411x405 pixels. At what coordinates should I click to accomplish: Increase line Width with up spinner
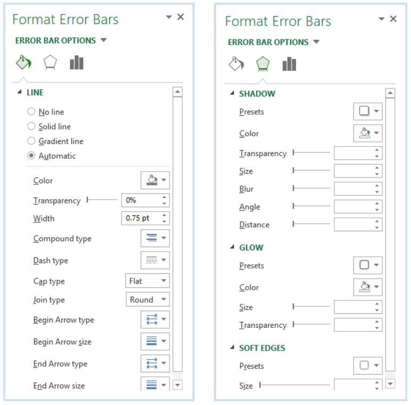[164, 215]
